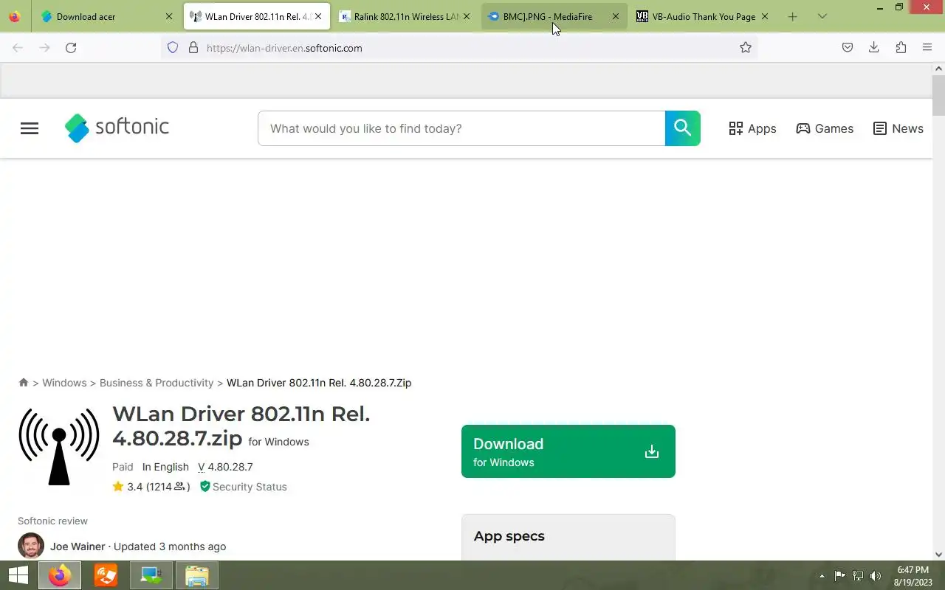
Task: Go back to the previous page
Action: [x=18, y=47]
